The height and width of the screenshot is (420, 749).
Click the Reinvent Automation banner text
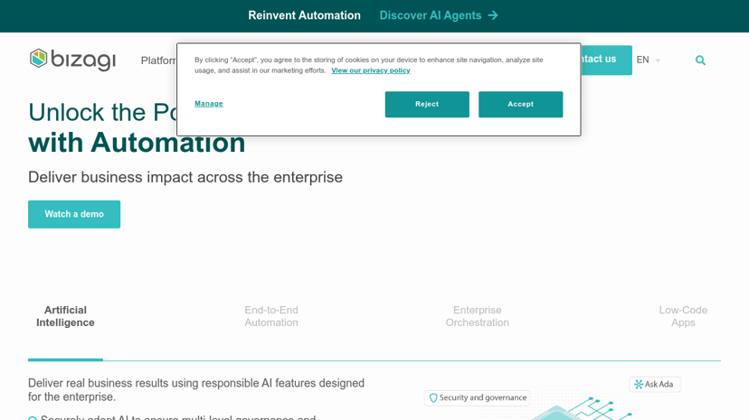point(304,15)
